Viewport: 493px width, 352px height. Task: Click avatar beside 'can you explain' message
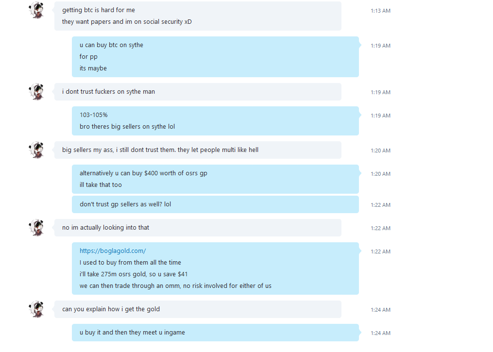tap(36, 309)
